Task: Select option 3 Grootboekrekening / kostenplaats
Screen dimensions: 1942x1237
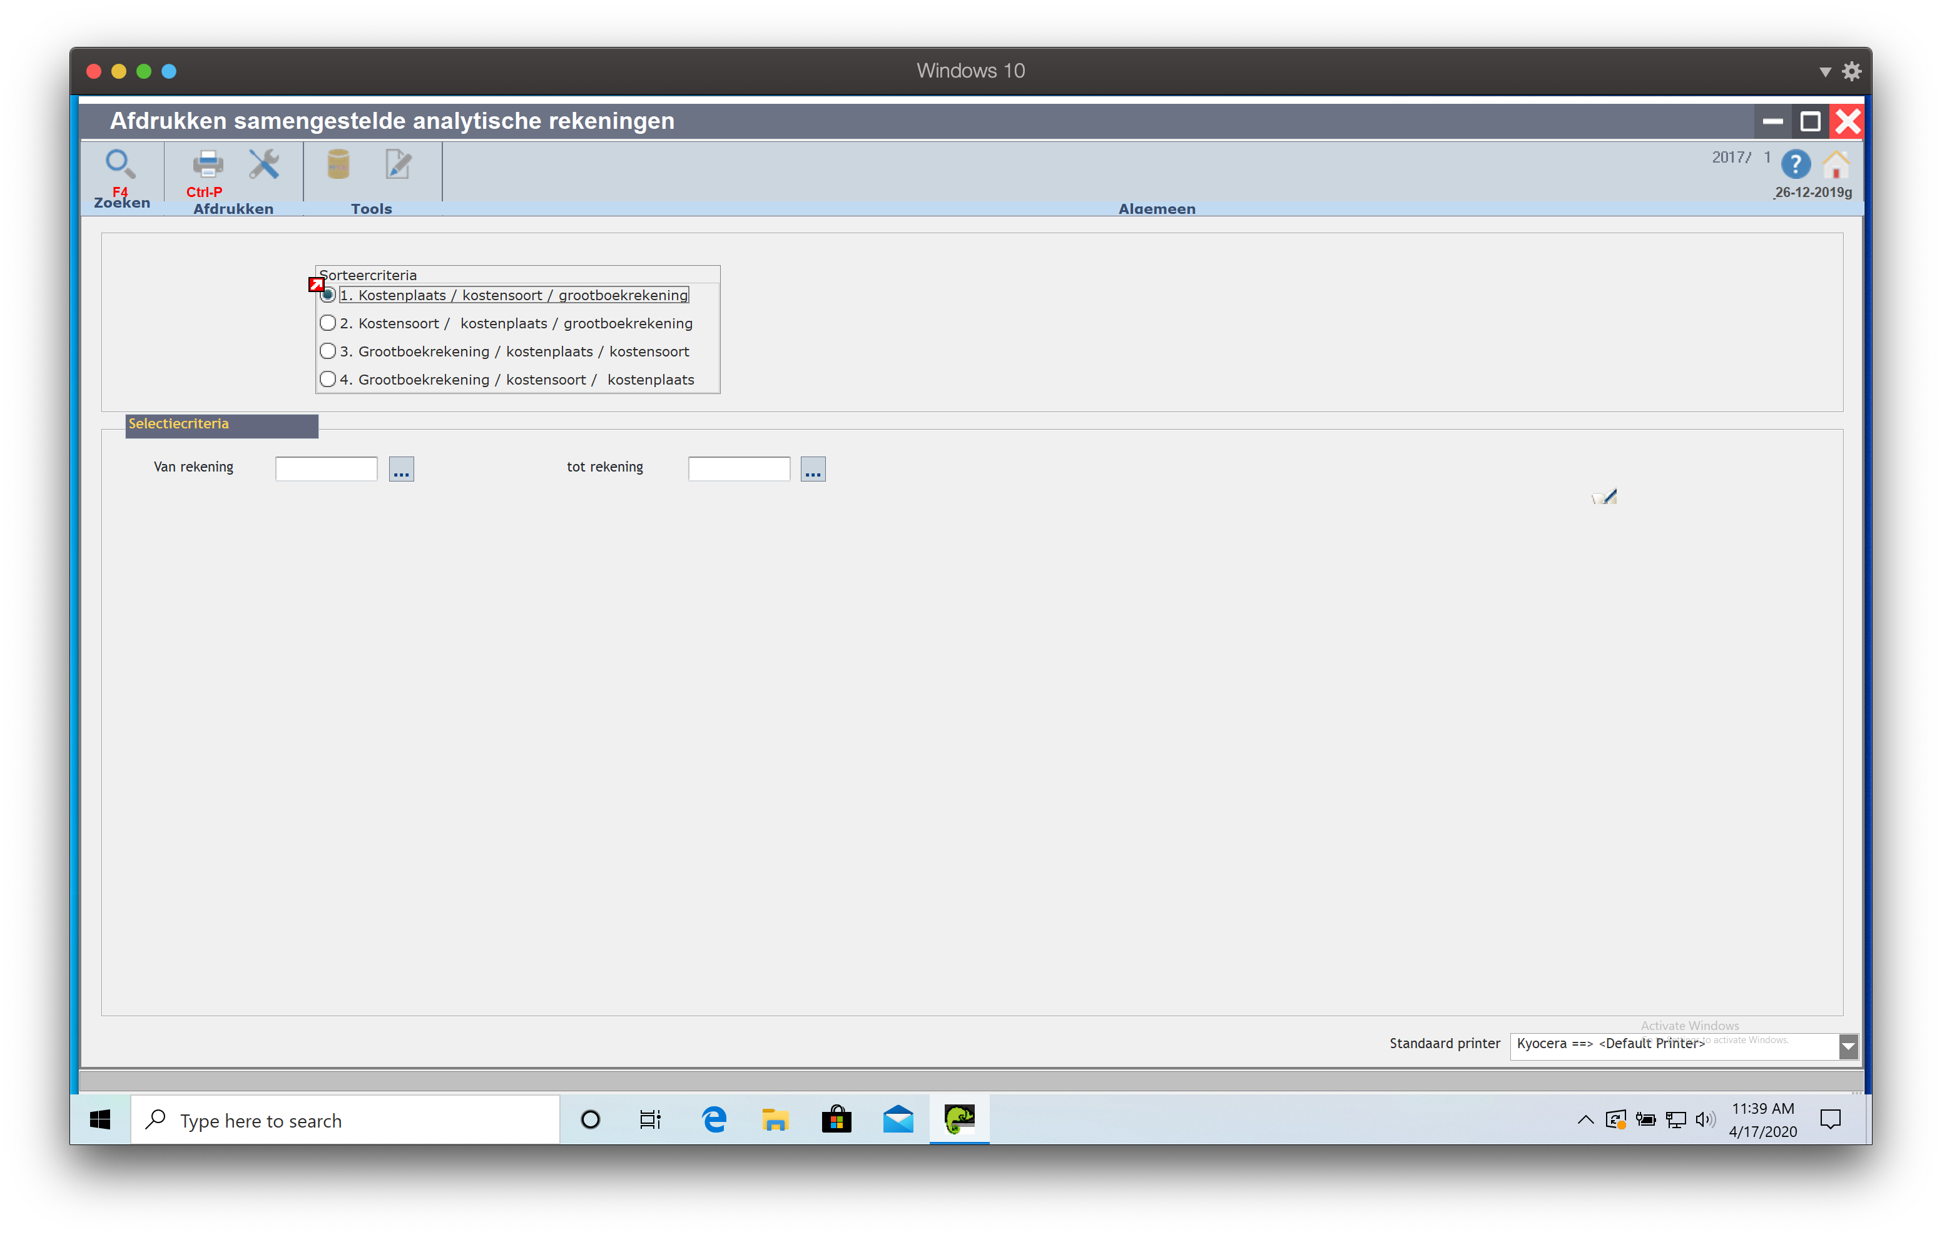Action: [327, 351]
